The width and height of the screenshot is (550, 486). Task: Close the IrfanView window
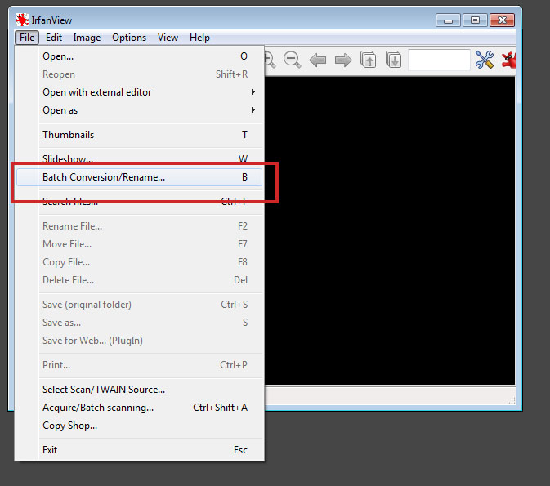click(x=502, y=20)
